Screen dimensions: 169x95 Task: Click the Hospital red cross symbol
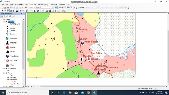7,47
